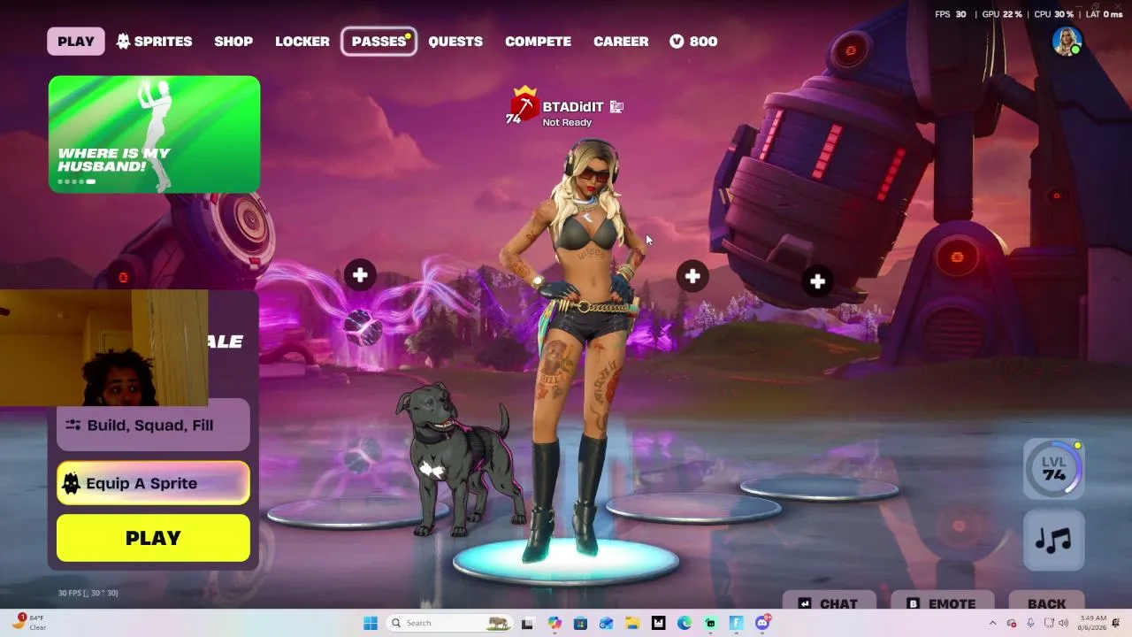Open the Shop tab
The width and height of the screenshot is (1132, 637).
[x=233, y=42]
